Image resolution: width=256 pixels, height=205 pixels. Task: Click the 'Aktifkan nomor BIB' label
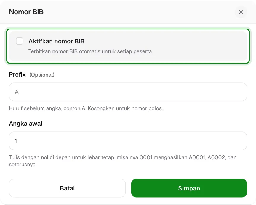(x=57, y=41)
